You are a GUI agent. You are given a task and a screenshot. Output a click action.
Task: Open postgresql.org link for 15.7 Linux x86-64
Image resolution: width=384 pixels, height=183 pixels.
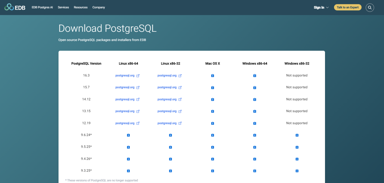tap(125, 87)
